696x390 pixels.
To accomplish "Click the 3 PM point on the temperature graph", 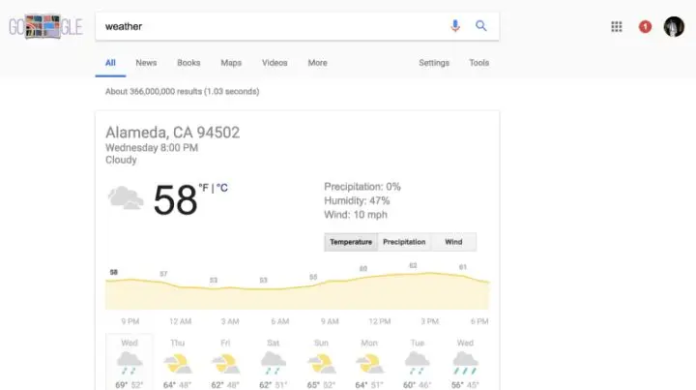I will coord(414,273).
